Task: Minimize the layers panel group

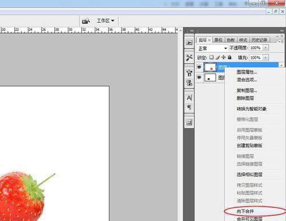Action: coord(277,36)
